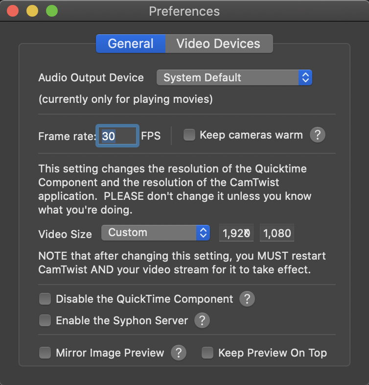Image resolution: width=369 pixels, height=385 pixels.
Task: Click the Frame rate input field
Action: pos(118,136)
